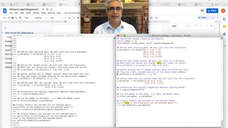The width and height of the screenshot is (228, 128).
Task: Open find options three-dot menu
Action: pyautogui.click(x=207, y=26)
